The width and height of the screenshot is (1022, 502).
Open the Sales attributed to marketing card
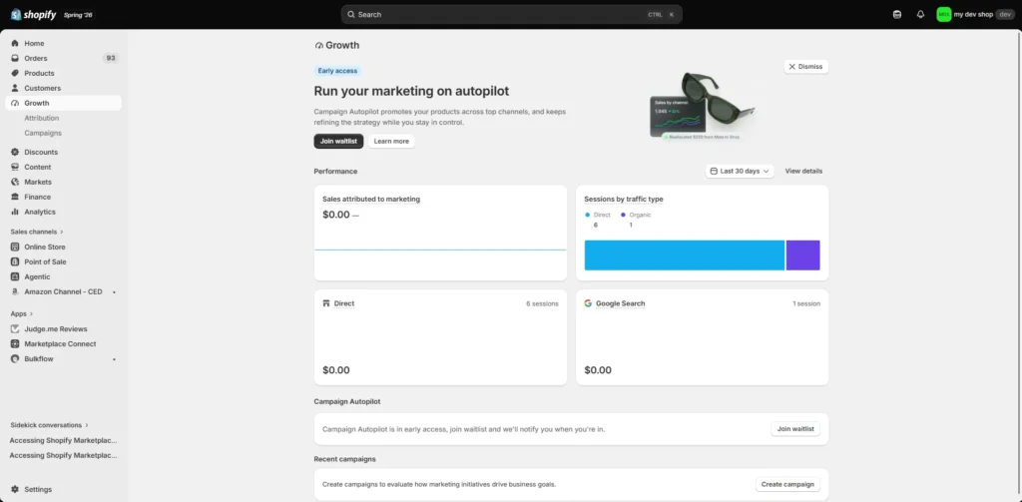pyautogui.click(x=440, y=233)
